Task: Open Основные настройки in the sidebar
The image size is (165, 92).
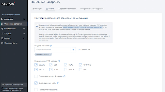Action: click(x=14, y=24)
